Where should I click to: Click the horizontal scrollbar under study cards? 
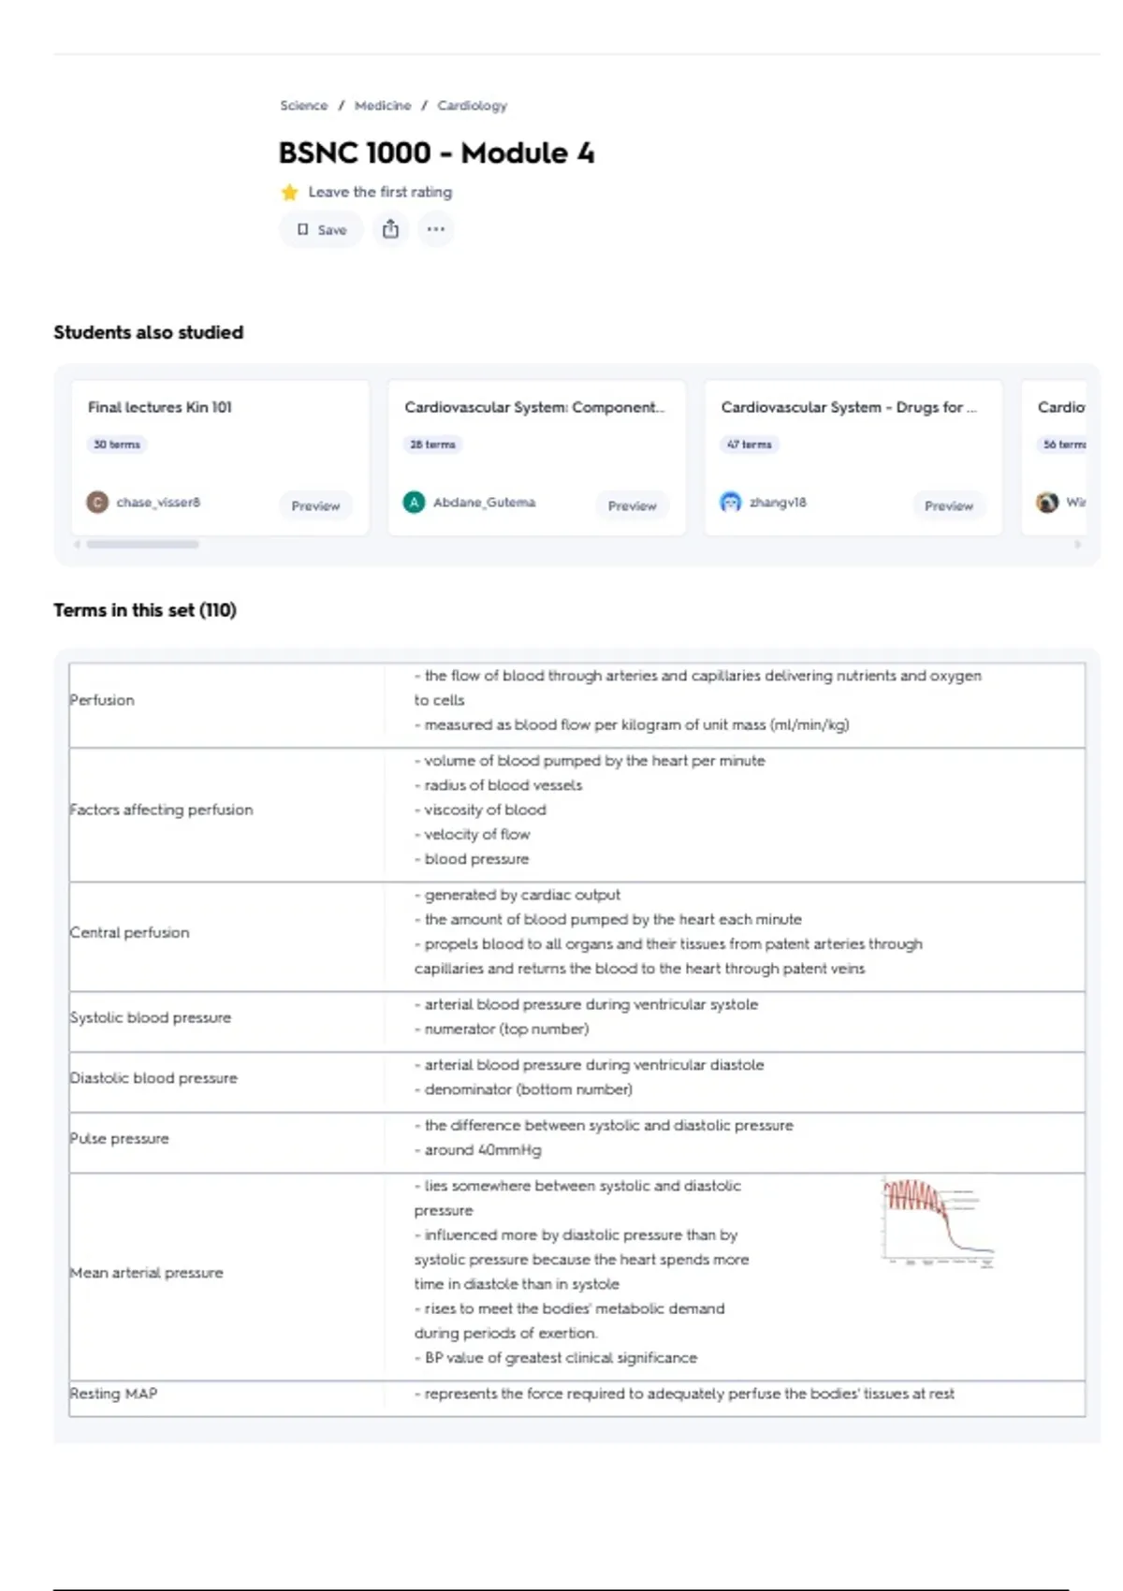click(x=142, y=544)
